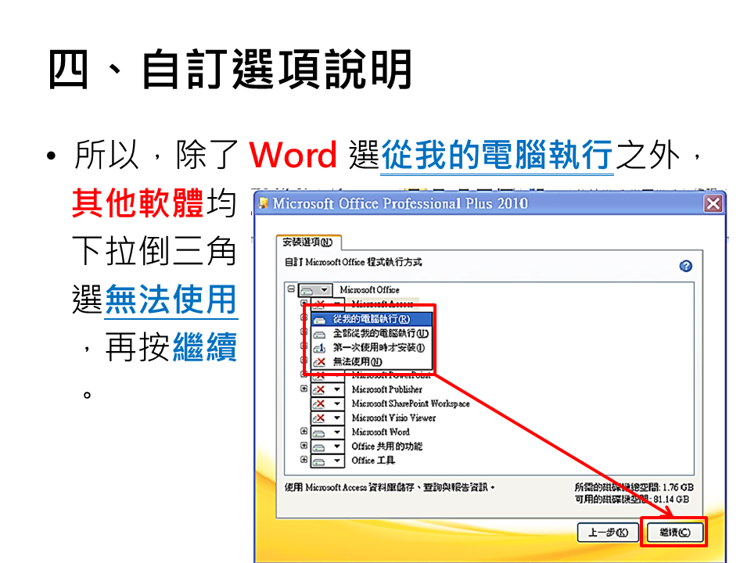
Task: Select the Microsoft Word label
Action: (381, 432)
